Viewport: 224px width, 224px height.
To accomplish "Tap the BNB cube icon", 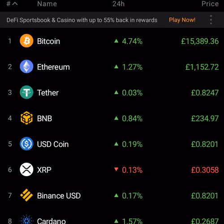I will pyautogui.click(x=26, y=118).
